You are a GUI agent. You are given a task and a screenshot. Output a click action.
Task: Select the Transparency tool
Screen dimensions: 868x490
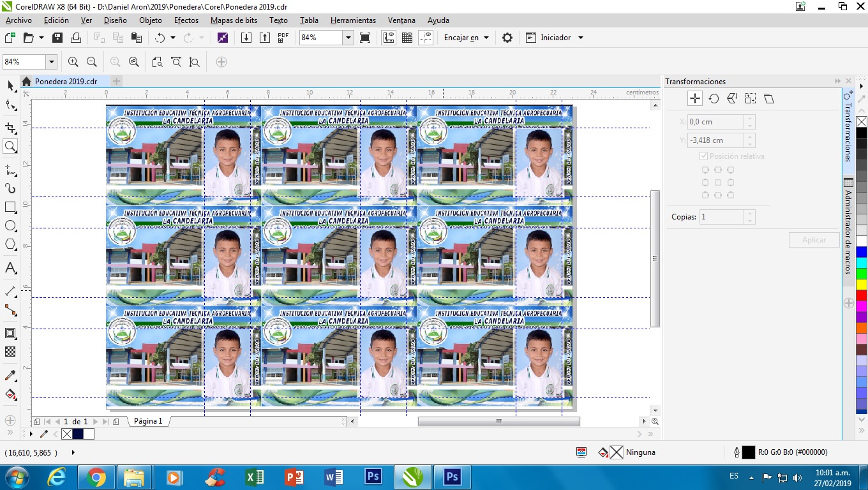11,352
